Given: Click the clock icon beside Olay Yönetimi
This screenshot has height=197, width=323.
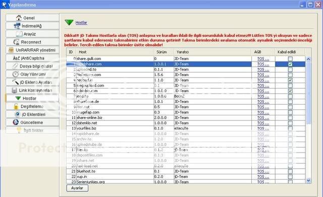Looking at the screenshot, I should (16, 74).
